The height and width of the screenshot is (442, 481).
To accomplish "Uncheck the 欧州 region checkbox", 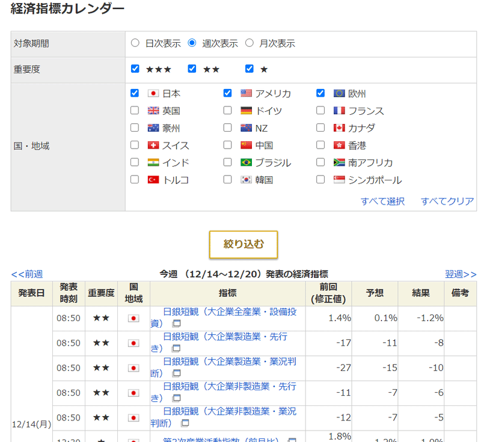I will pyautogui.click(x=320, y=93).
